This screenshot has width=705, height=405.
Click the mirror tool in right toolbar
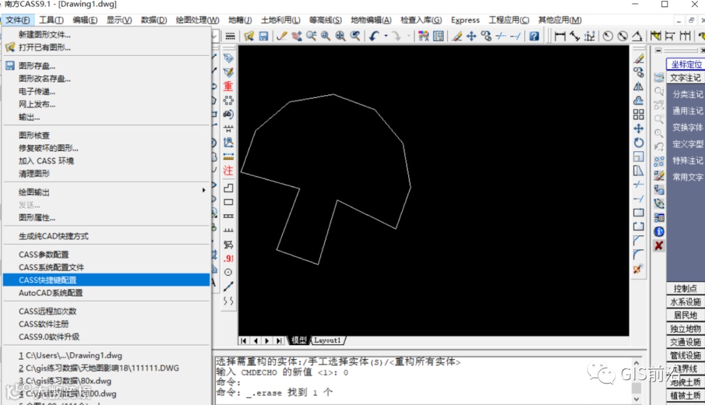638,87
